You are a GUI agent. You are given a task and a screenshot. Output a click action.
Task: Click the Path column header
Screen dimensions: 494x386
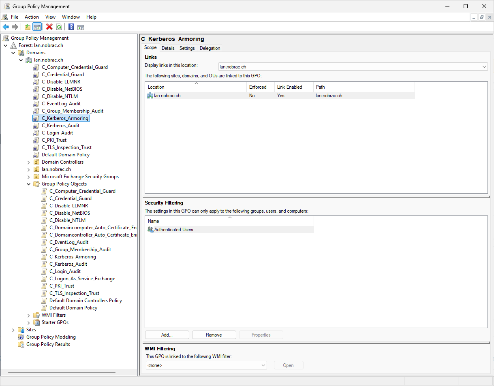click(364, 87)
